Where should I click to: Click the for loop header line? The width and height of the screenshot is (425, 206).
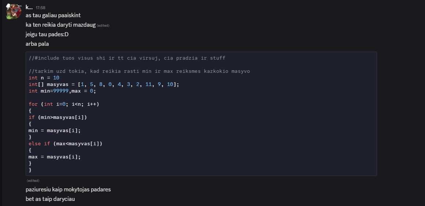(64, 104)
